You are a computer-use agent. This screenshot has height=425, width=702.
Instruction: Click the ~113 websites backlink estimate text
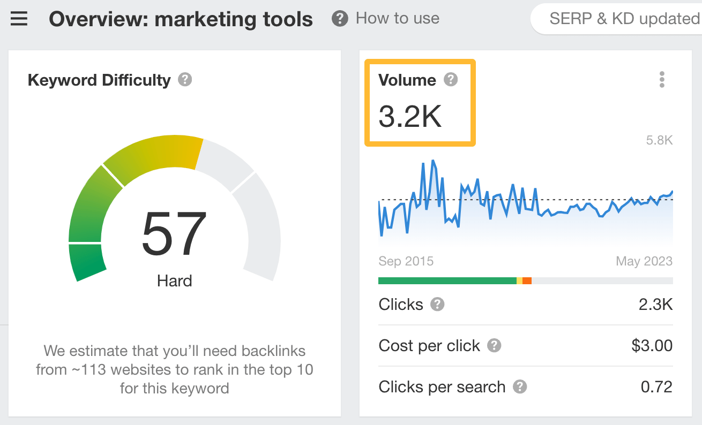point(174,369)
